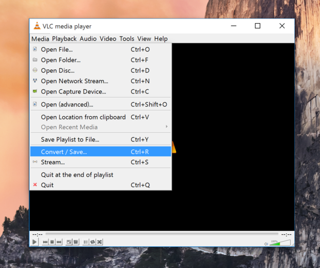Click the broadcast icon beside Stream
The width and height of the screenshot is (320, 268).
[35, 162]
